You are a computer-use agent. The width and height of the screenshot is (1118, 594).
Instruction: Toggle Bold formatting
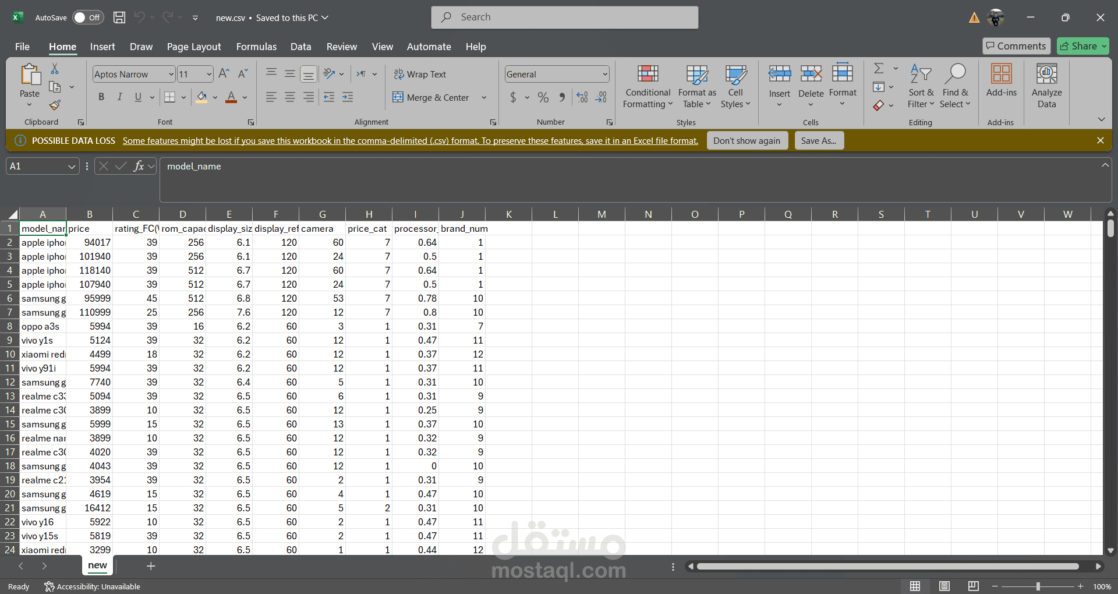(101, 97)
